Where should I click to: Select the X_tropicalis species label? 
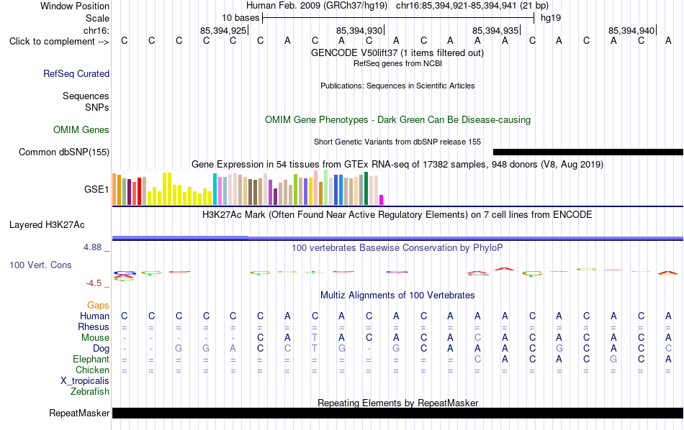tap(85, 381)
